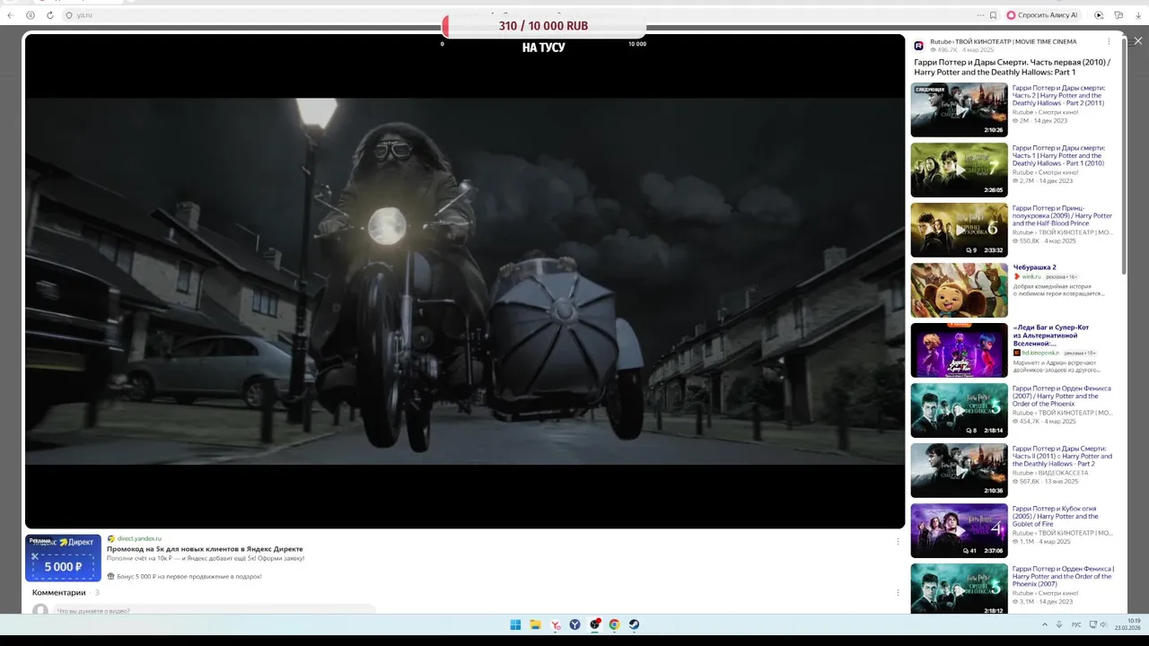The height and width of the screenshot is (646, 1149).
Task: Open the Промокод на 5к ad headline
Action: click(x=205, y=548)
